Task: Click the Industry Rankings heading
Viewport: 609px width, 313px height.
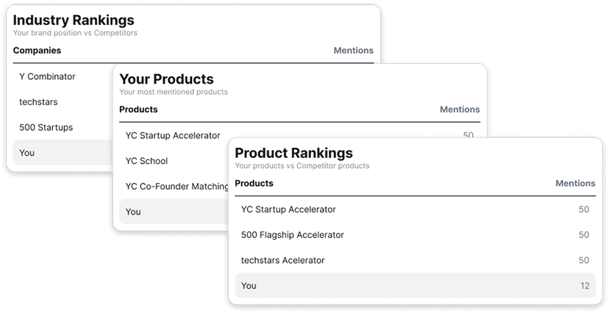Action: coord(74,20)
